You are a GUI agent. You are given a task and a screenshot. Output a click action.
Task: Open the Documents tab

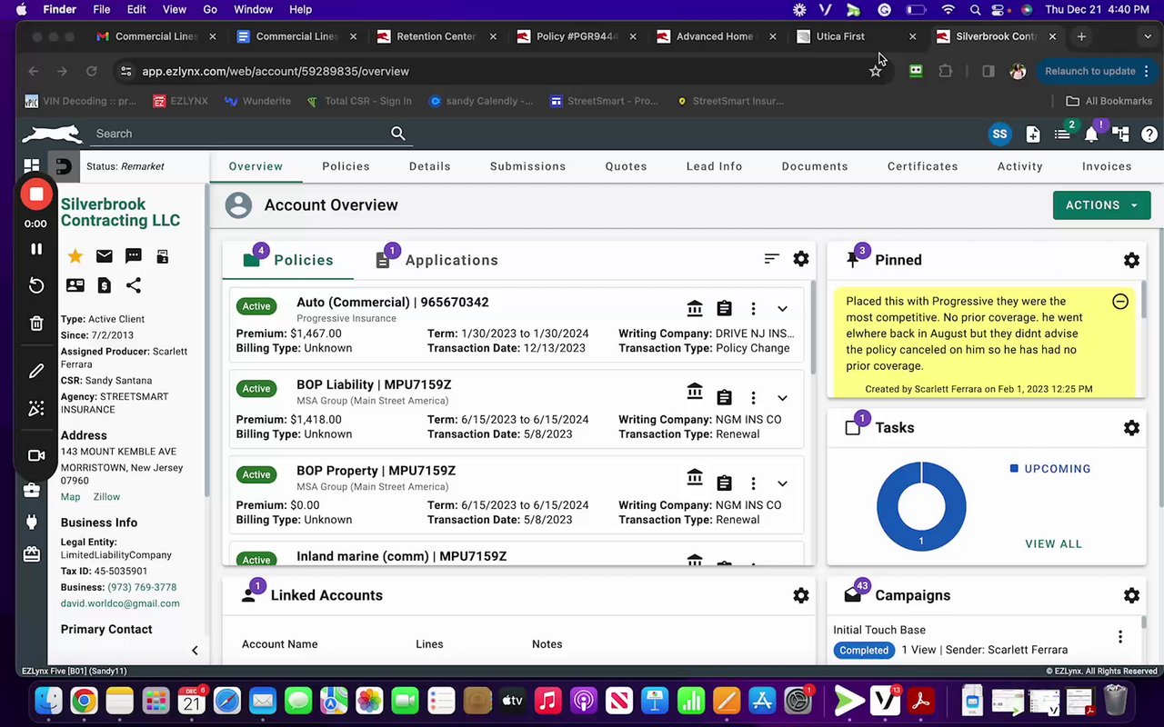815,166
